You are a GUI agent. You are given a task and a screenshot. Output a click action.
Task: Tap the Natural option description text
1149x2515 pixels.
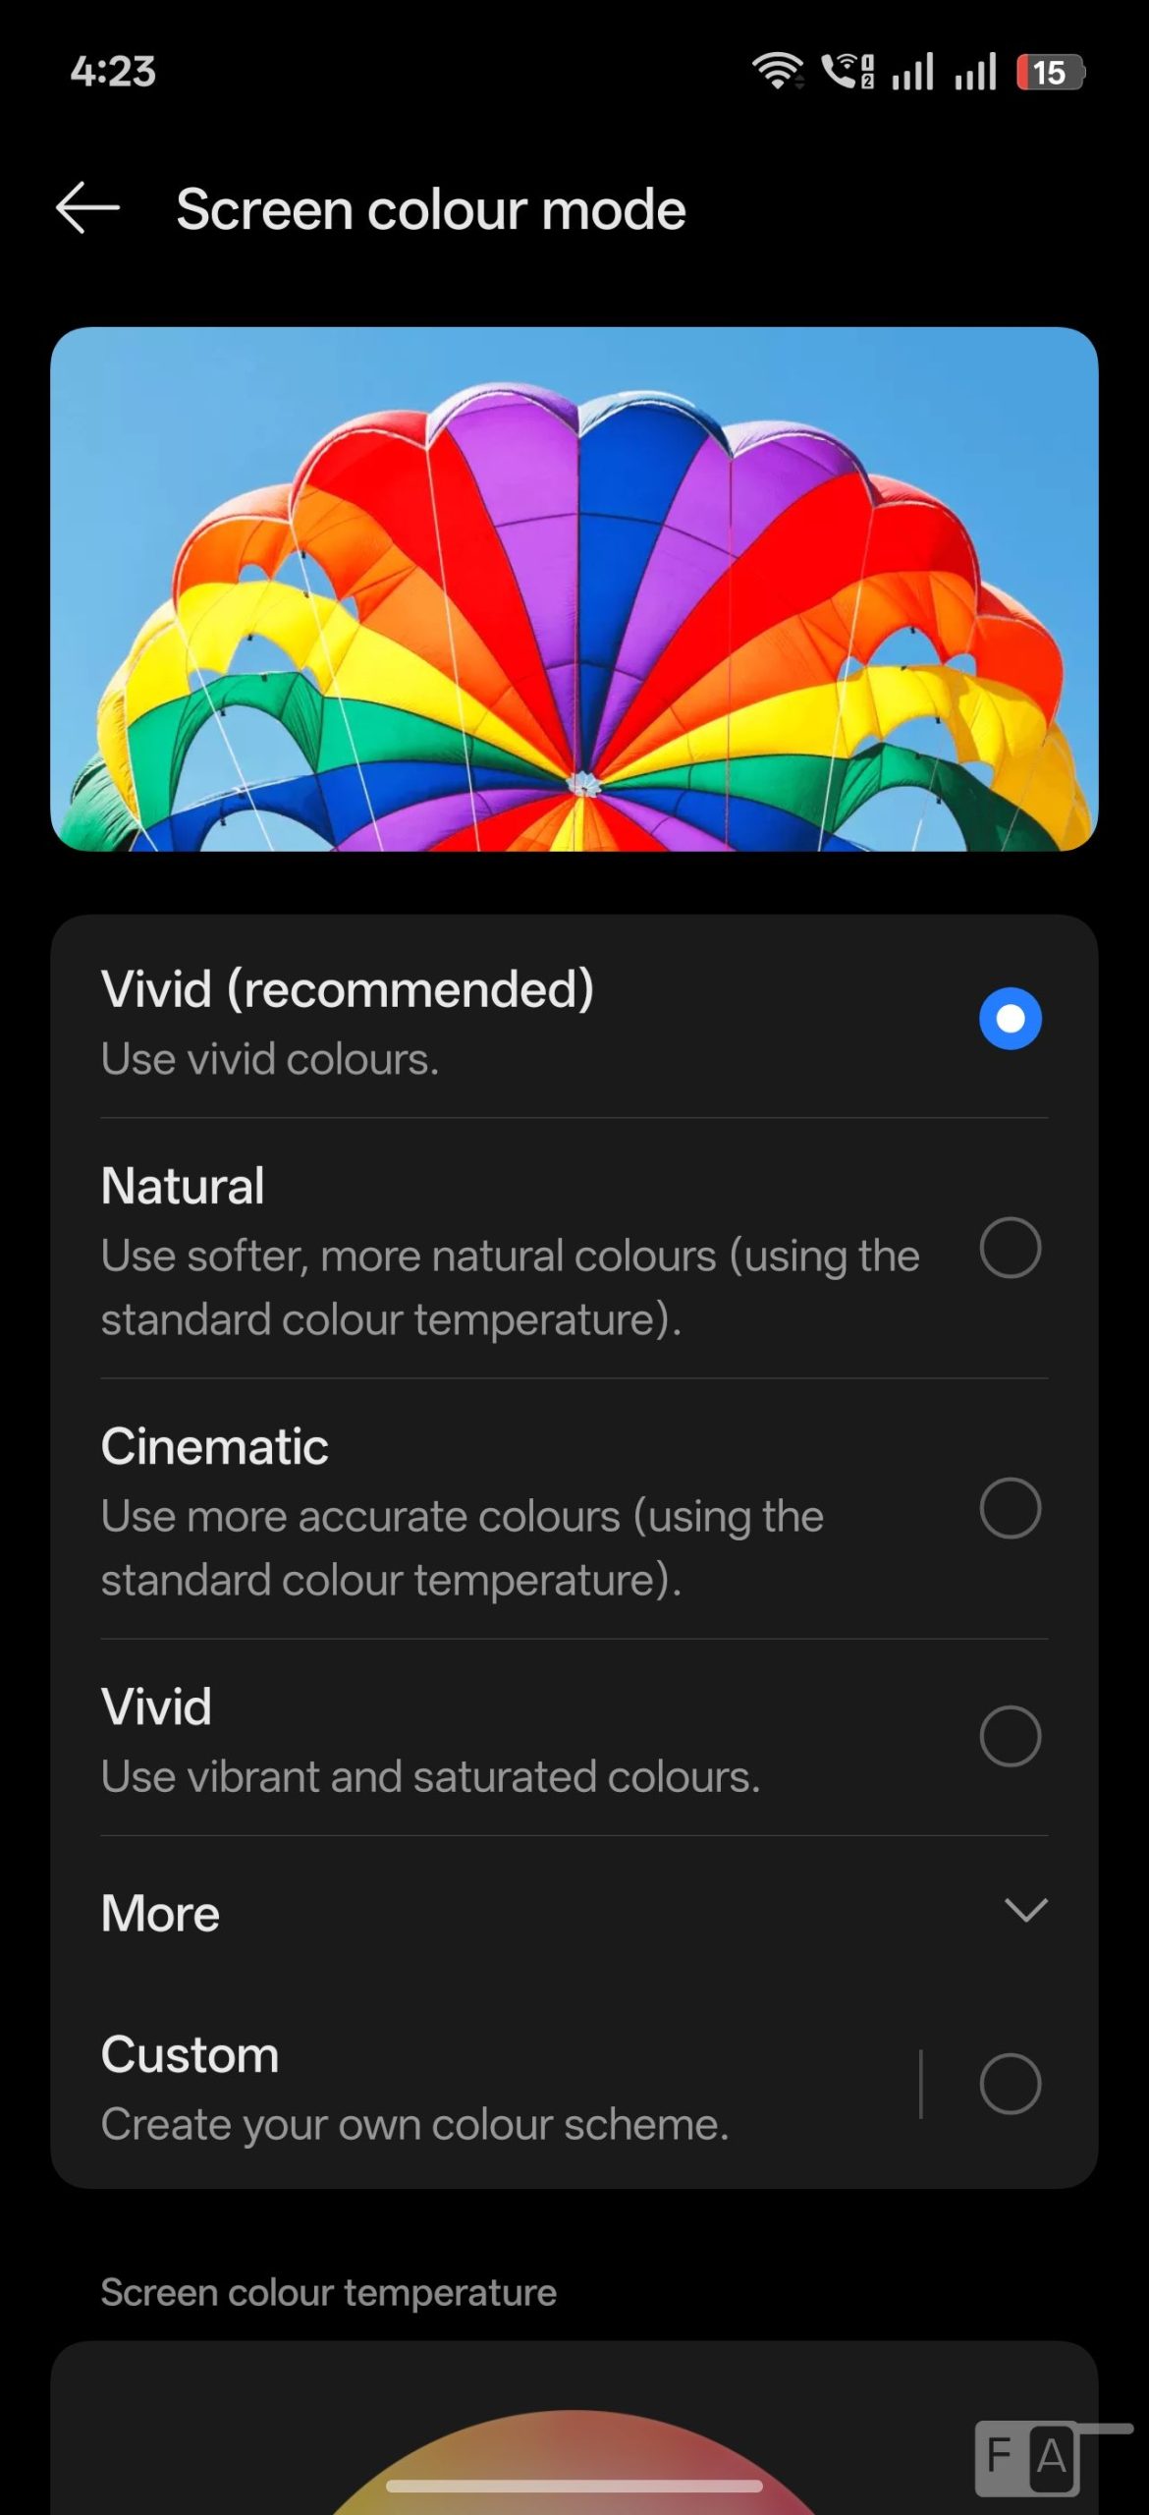point(510,1287)
